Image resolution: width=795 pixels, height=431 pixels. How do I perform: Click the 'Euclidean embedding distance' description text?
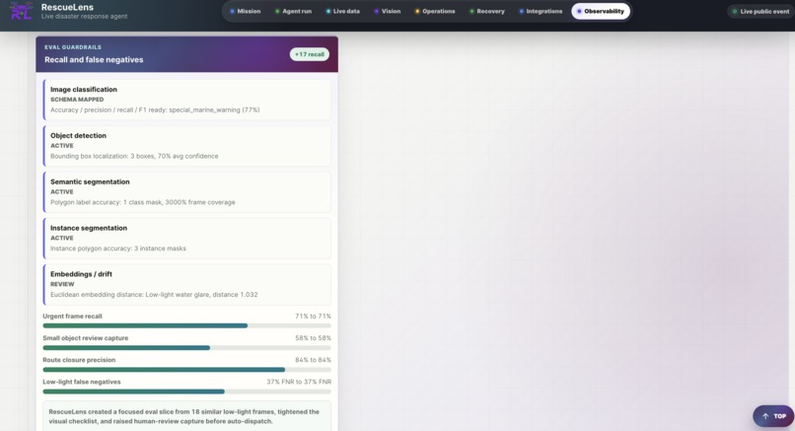[154, 295]
